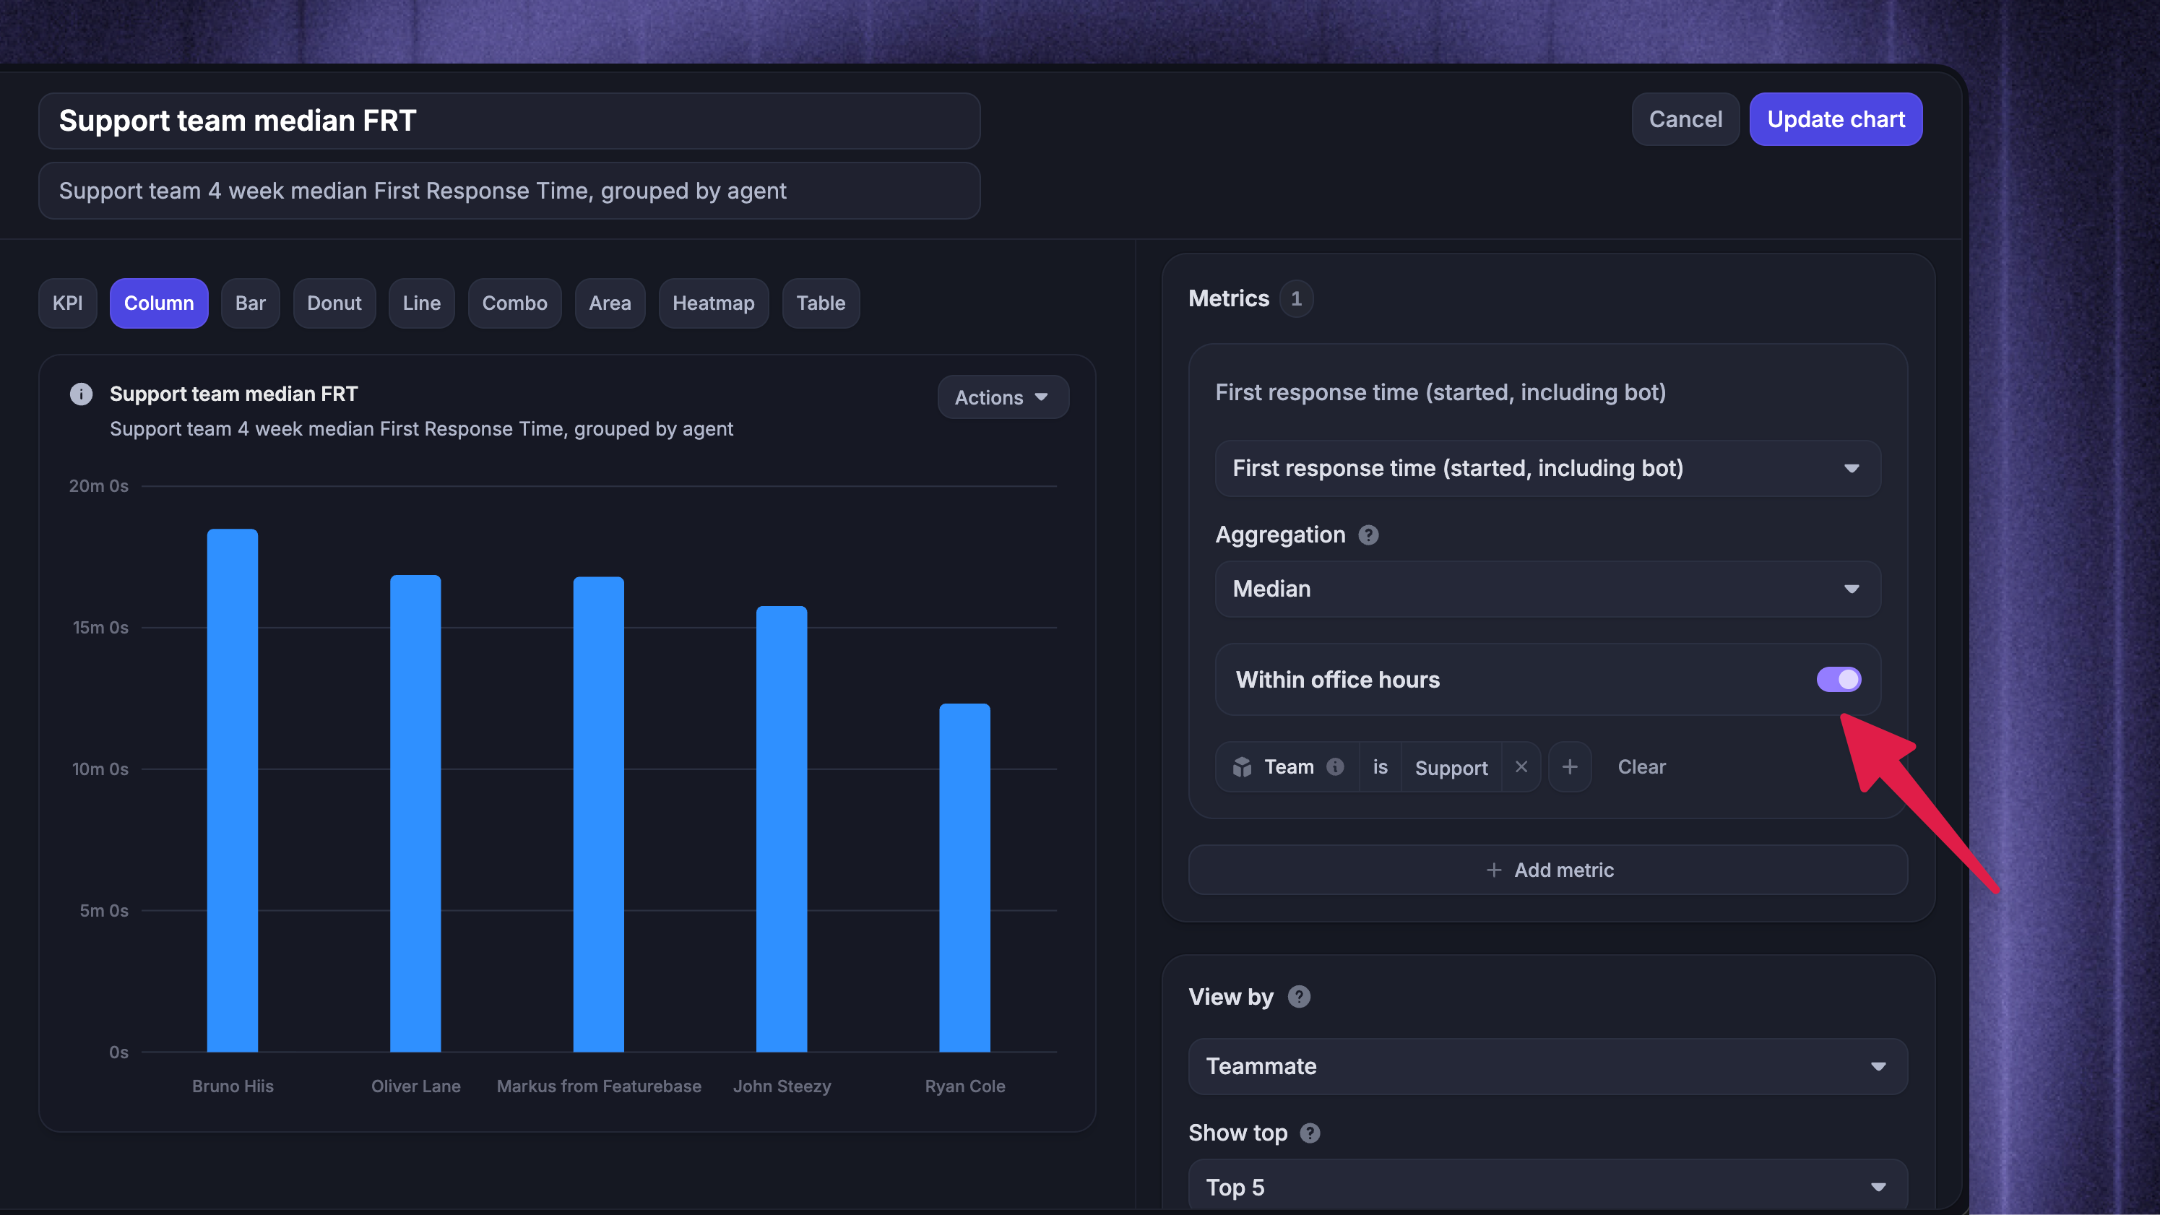Image resolution: width=2160 pixels, height=1215 pixels.
Task: Click the '10m 0s' axis value
Action: (100, 770)
